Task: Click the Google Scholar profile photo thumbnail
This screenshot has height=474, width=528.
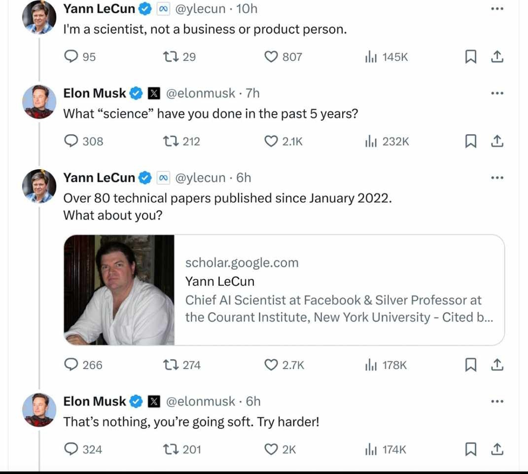Action: 119,290
